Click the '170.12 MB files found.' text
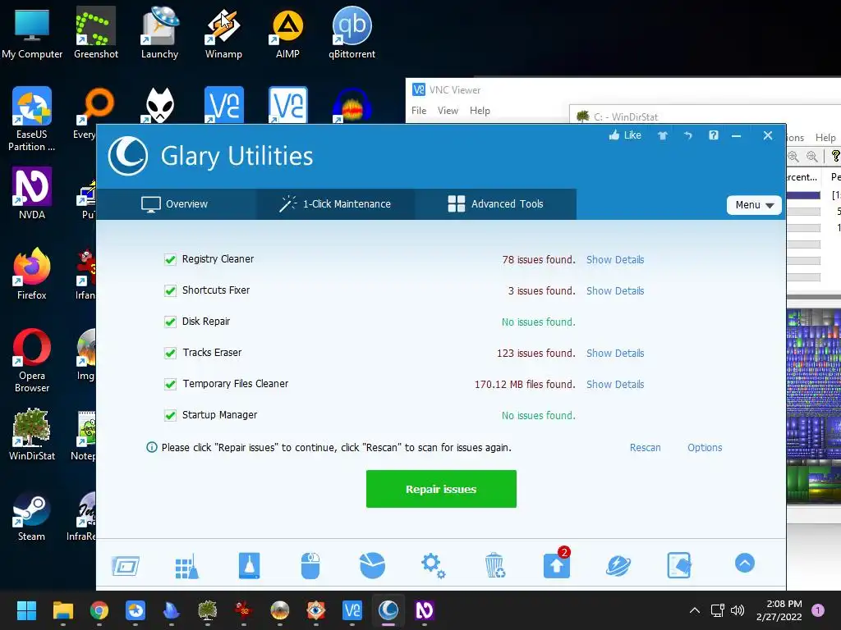The height and width of the screenshot is (630, 841). [525, 384]
